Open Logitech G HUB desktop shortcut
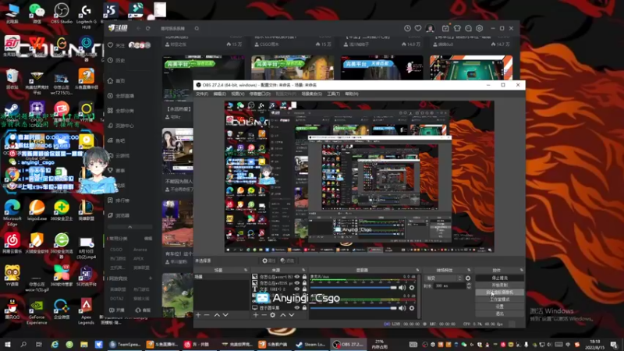Image resolution: width=624 pixels, height=351 pixels. pyautogui.click(x=86, y=16)
